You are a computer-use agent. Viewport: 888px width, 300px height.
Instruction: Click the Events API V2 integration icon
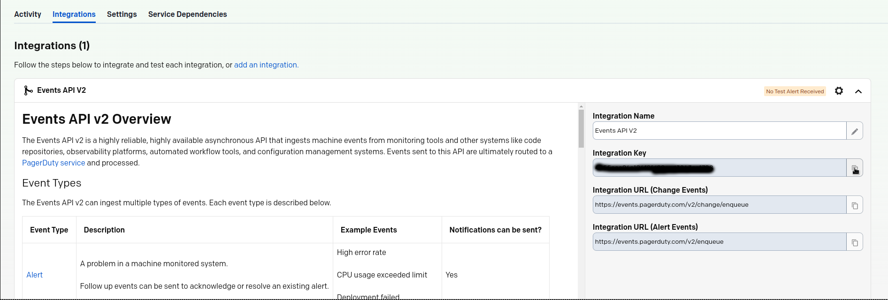pyautogui.click(x=28, y=90)
